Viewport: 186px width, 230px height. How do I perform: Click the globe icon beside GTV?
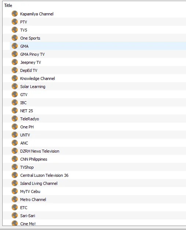tap(15, 95)
